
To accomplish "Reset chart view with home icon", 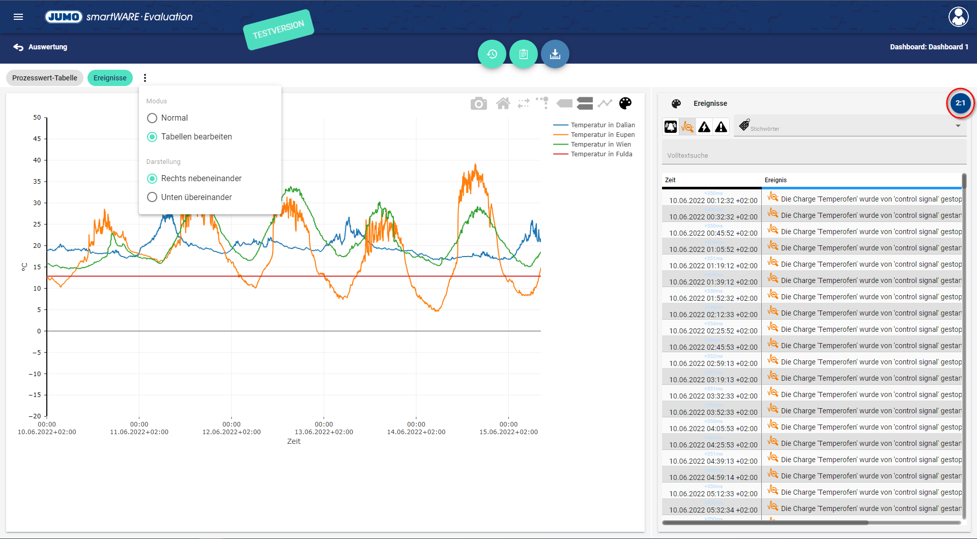I will [503, 104].
